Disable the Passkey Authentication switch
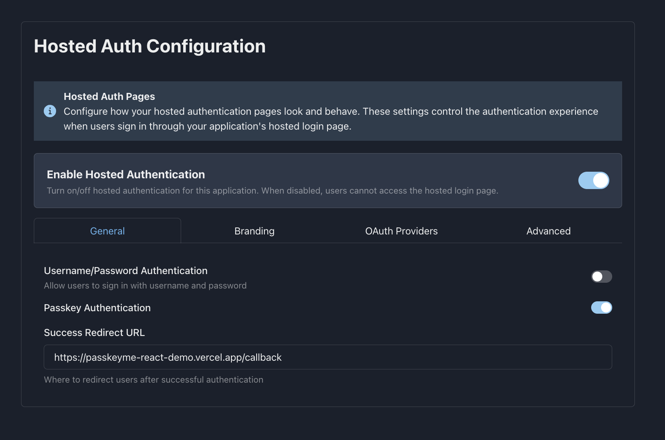This screenshot has height=440, width=665. pyautogui.click(x=601, y=308)
